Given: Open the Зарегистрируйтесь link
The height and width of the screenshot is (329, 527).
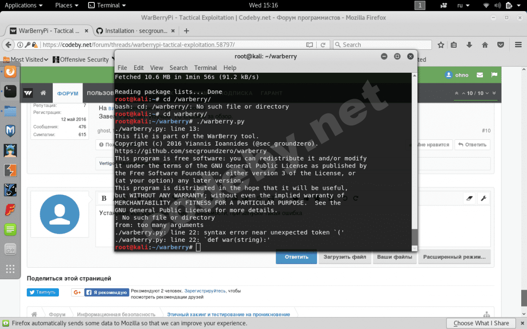Looking at the screenshot, I should pyautogui.click(x=205, y=291).
